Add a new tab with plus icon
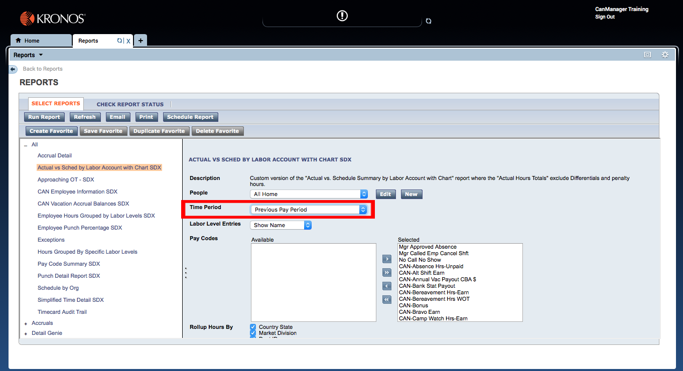683x371 pixels. coord(141,41)
